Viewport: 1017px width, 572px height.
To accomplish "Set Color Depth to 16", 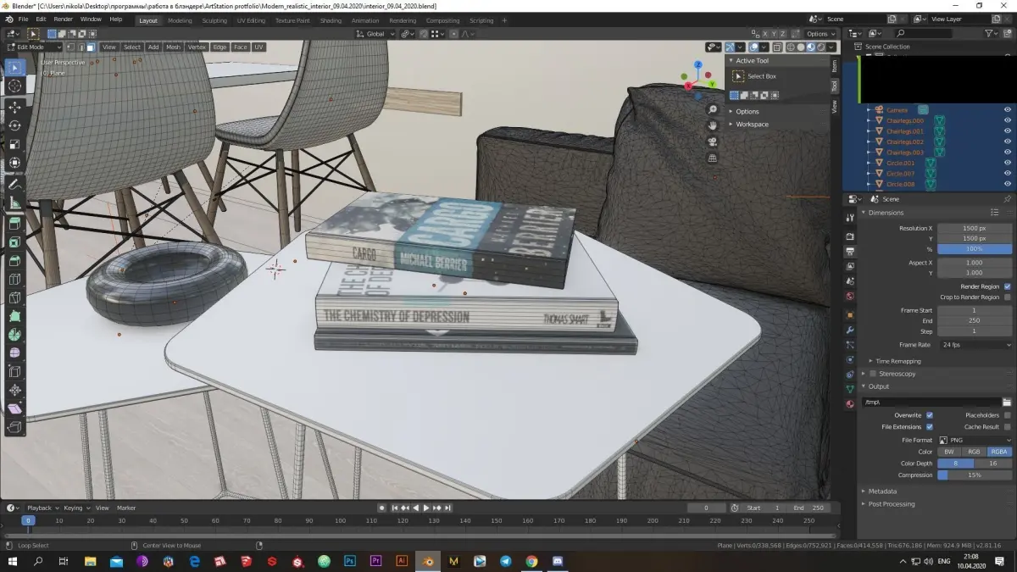I will 994,464.
